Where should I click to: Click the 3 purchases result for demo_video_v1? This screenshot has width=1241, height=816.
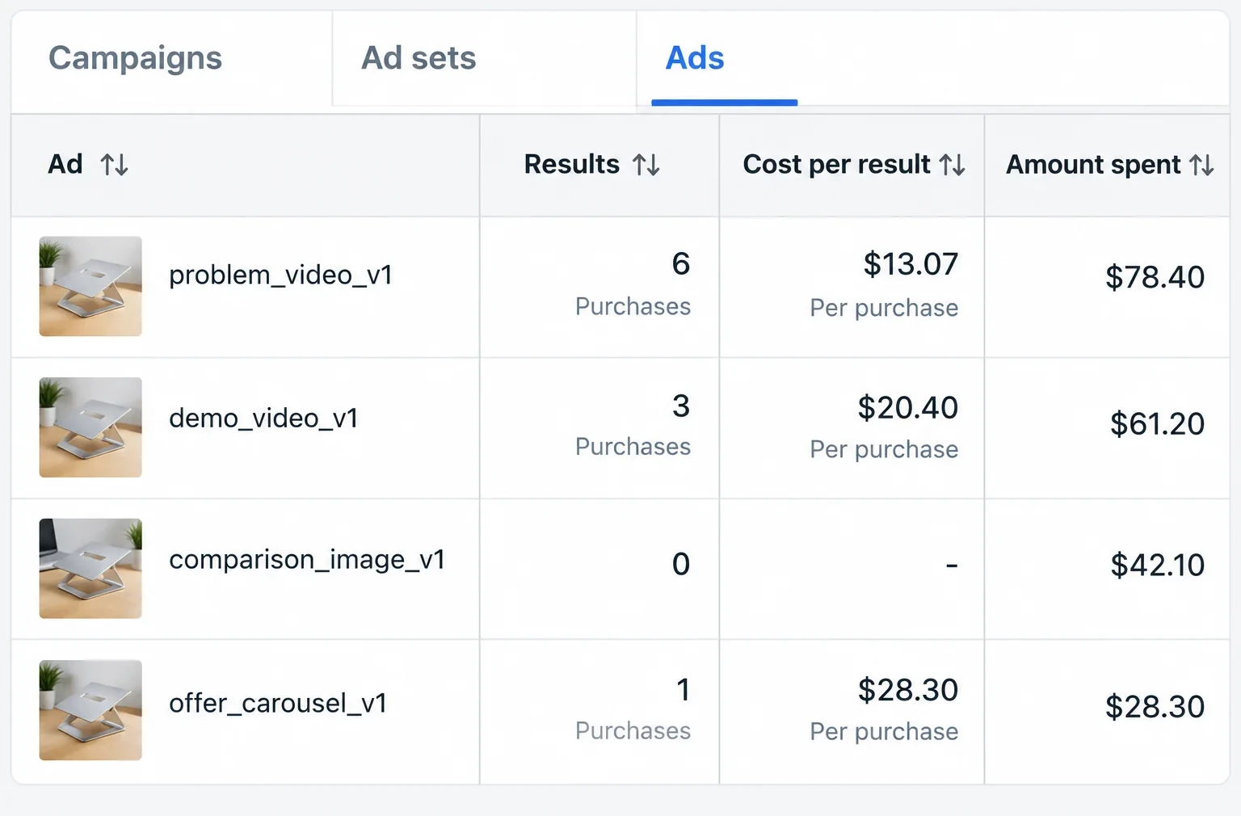point(681,406)
